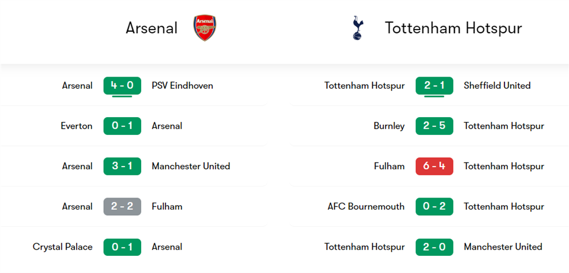Select the red 6 - 4 loss score badge
This screenshot has height=273, width=569.
pyautogui.click(x=434, y=166)
